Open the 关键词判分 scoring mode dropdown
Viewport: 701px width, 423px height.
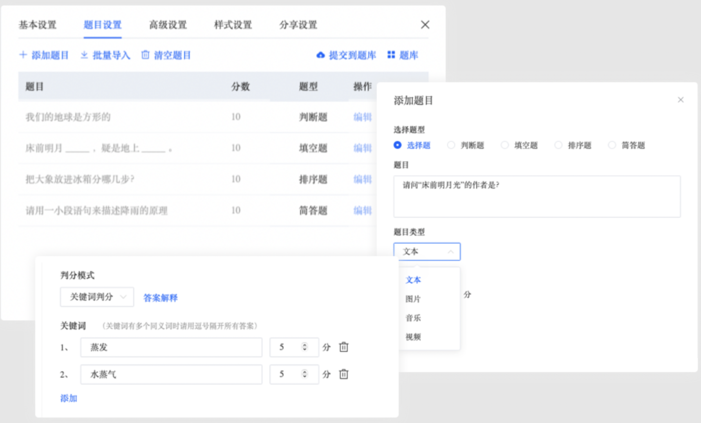click(x=97, y=297)
